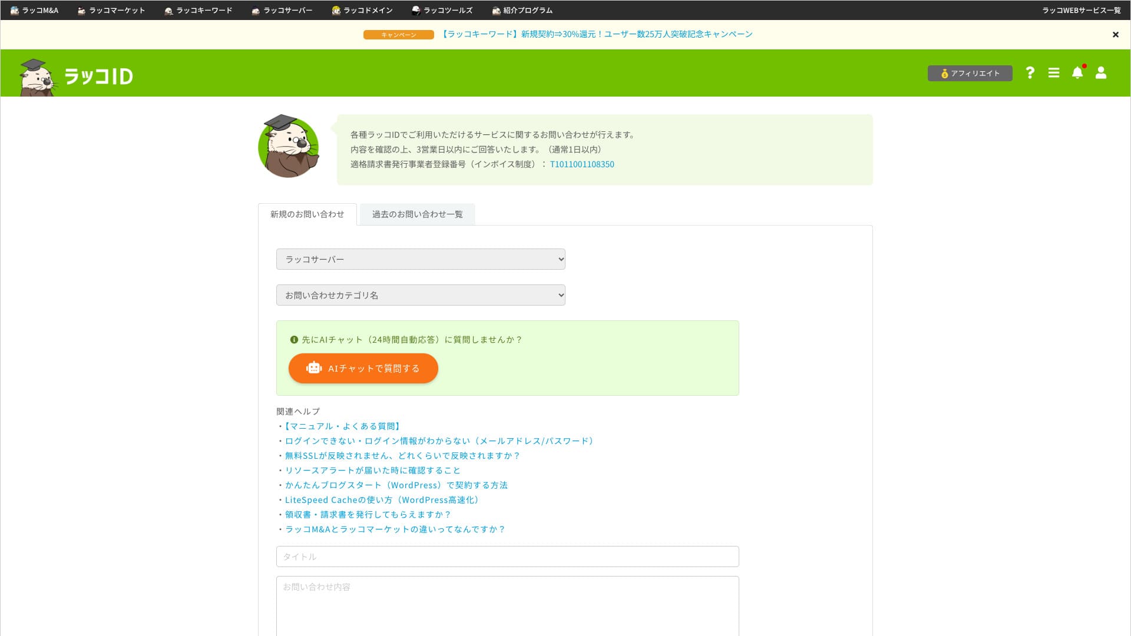Focus the タイトル input field
This screenshot has width=1131, height=636.
507,556
